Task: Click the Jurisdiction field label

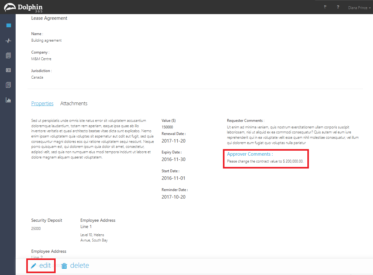Action: pyautogui.click(x=41, y=71)
